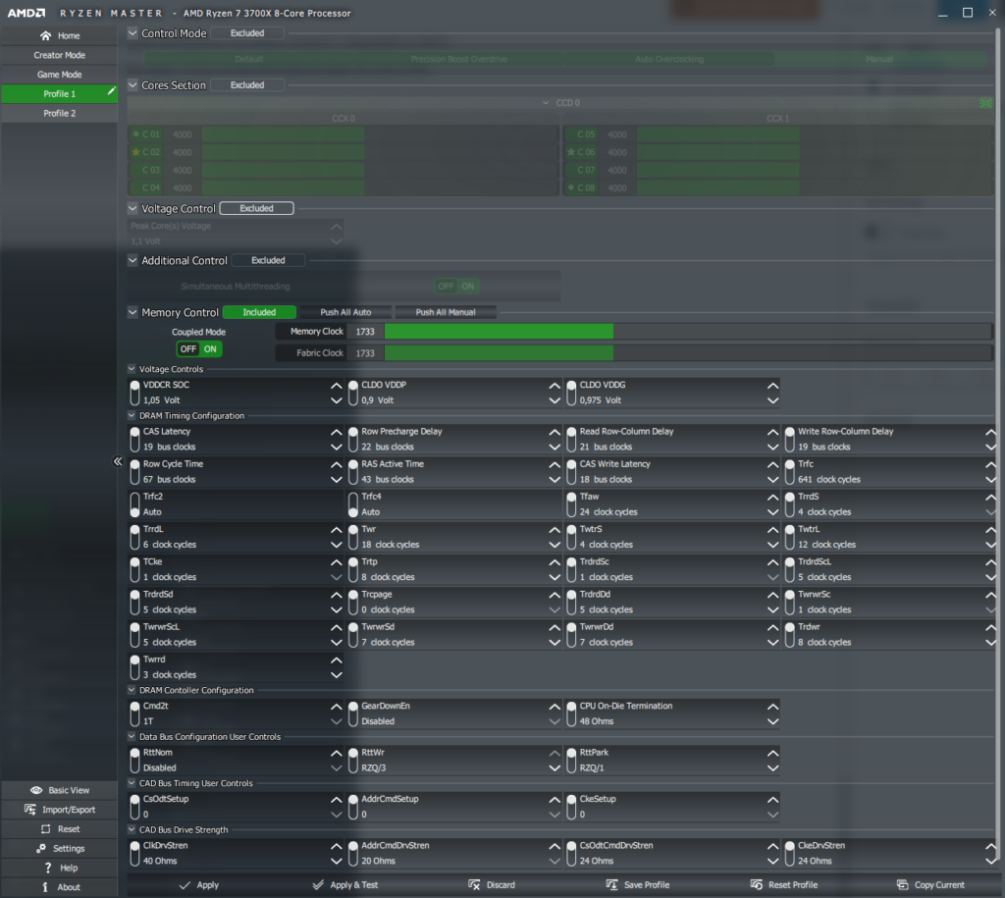Increase CAS Latency with up arrow
The height and width of the screenshot is (898, 1005).
336,433
